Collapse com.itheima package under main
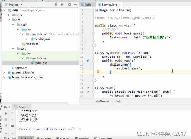This screenshot has width=191, height=139. coord(22,34)
